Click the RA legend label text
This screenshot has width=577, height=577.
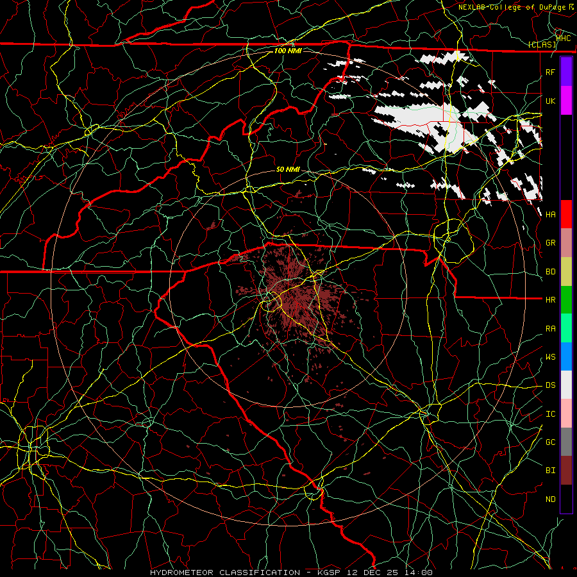(551, 329)
